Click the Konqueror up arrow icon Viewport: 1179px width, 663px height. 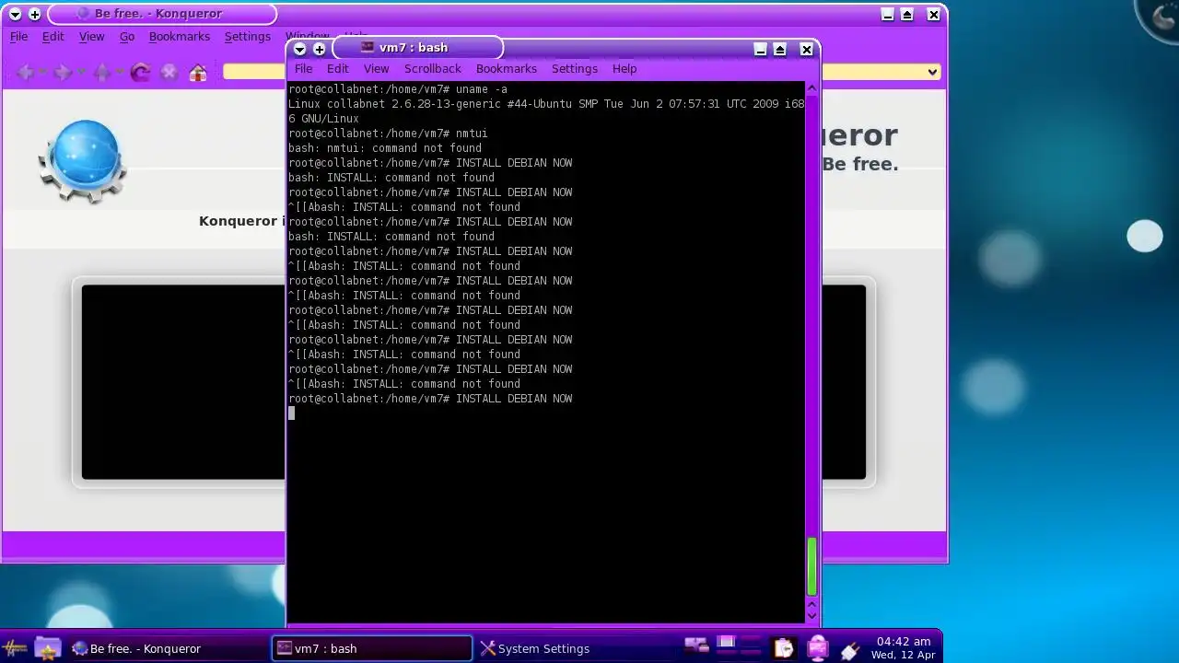[x=101, y=72]
